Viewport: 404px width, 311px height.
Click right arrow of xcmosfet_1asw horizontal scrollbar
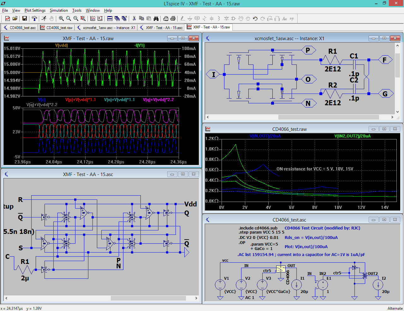392,117
